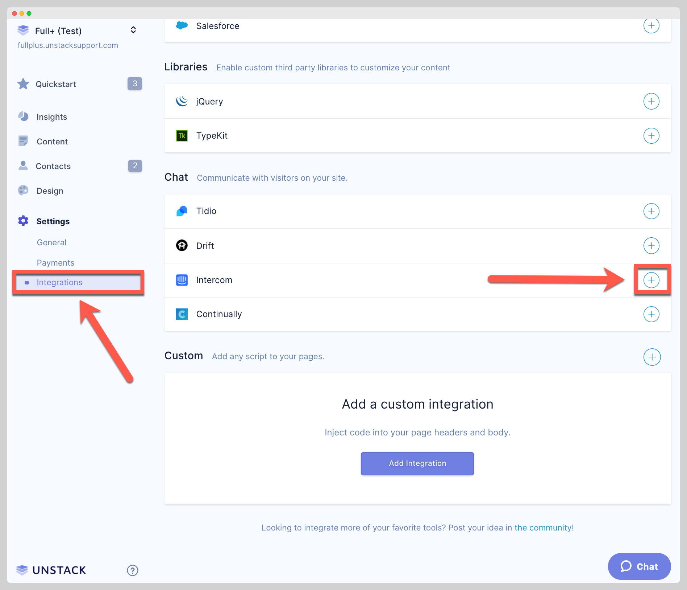Click the plus icon next to Intercom
Viewport: 687px width, 590px height.
pyautogui.click(x=651, y=280)
